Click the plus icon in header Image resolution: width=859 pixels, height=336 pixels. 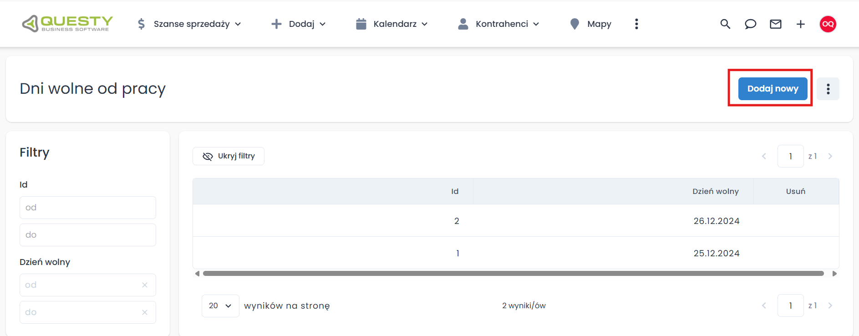800,24
